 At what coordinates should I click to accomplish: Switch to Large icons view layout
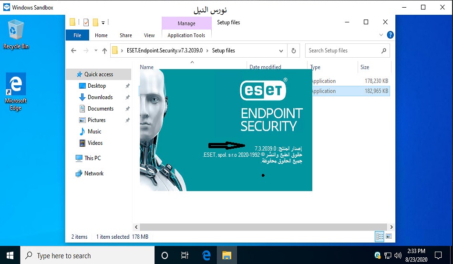(x=389, y=236)
